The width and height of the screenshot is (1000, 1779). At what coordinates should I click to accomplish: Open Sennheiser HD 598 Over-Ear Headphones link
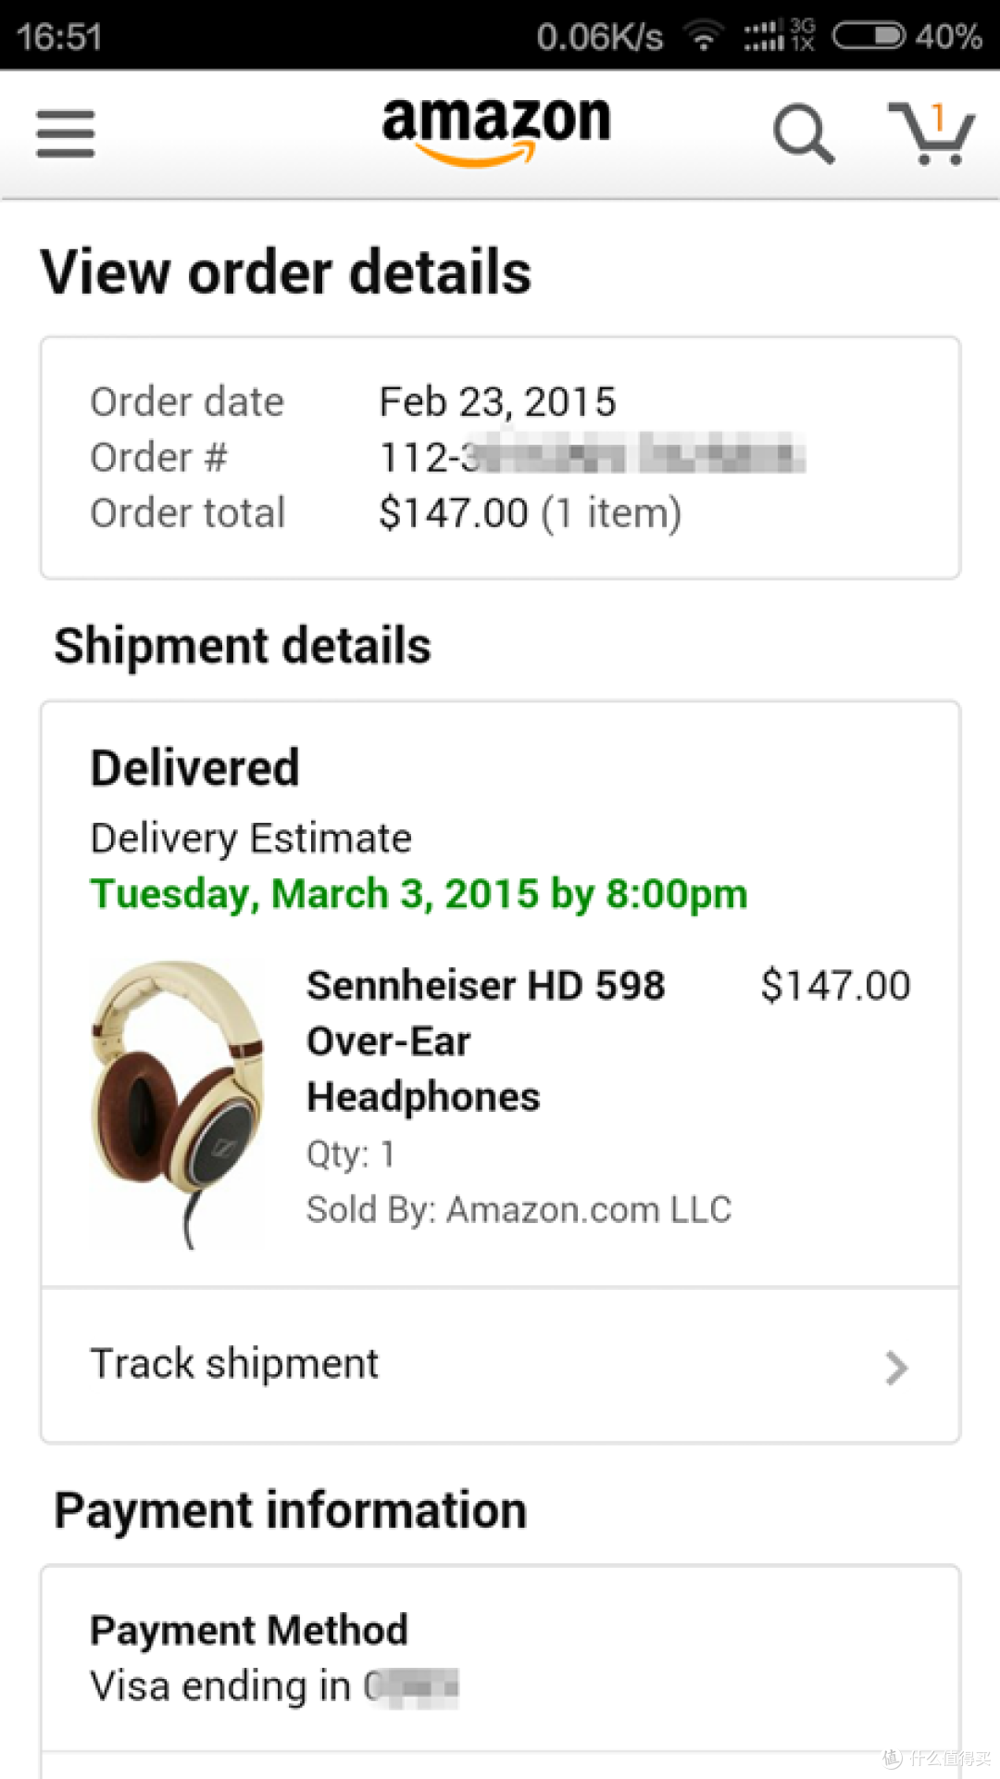click(x=486, y=1041)
